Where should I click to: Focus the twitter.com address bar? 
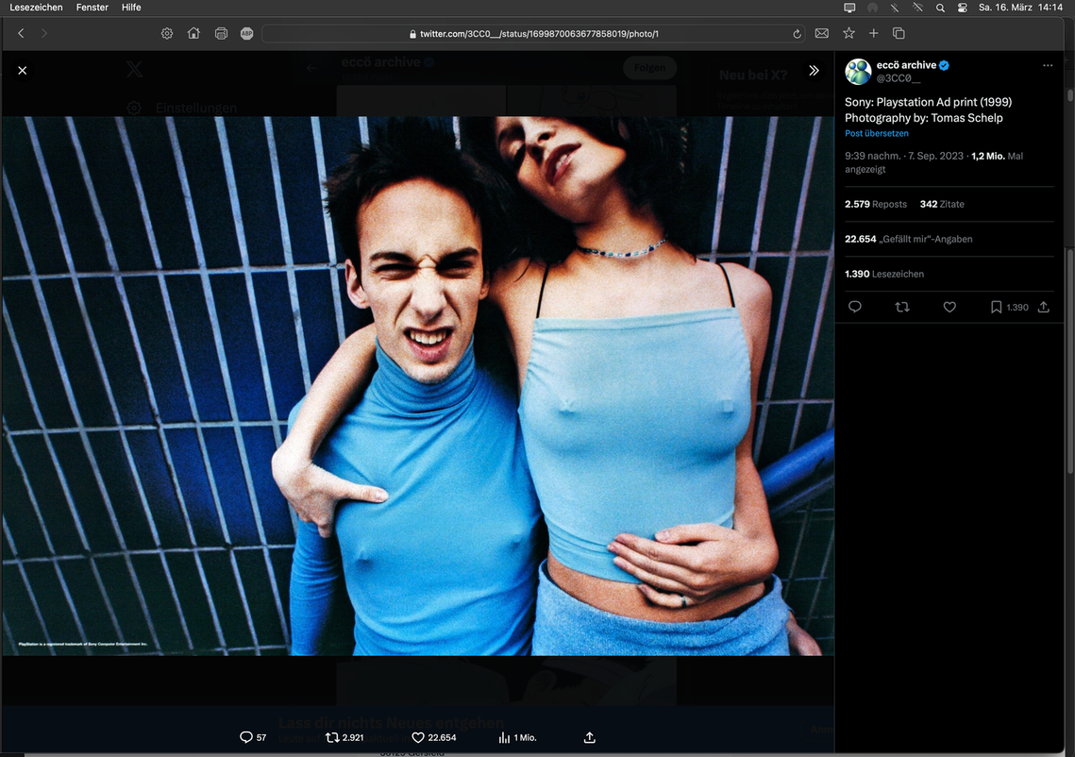point(533,34)
